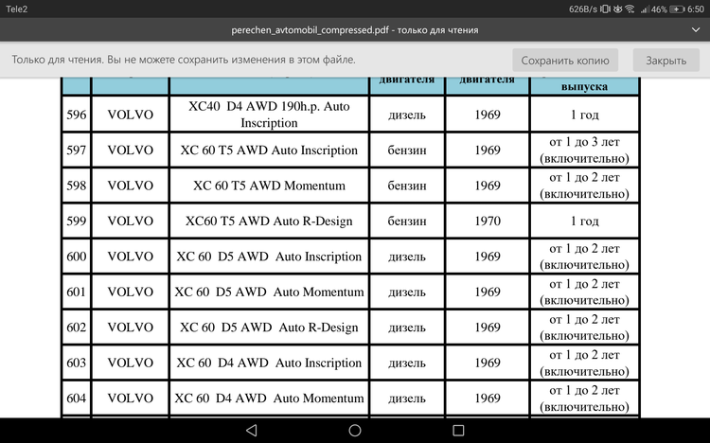Image resolution: width=710 pixels, height=443 pixels.
Task: Select VOLVO cell in row 602
Action: click(130, 327)
